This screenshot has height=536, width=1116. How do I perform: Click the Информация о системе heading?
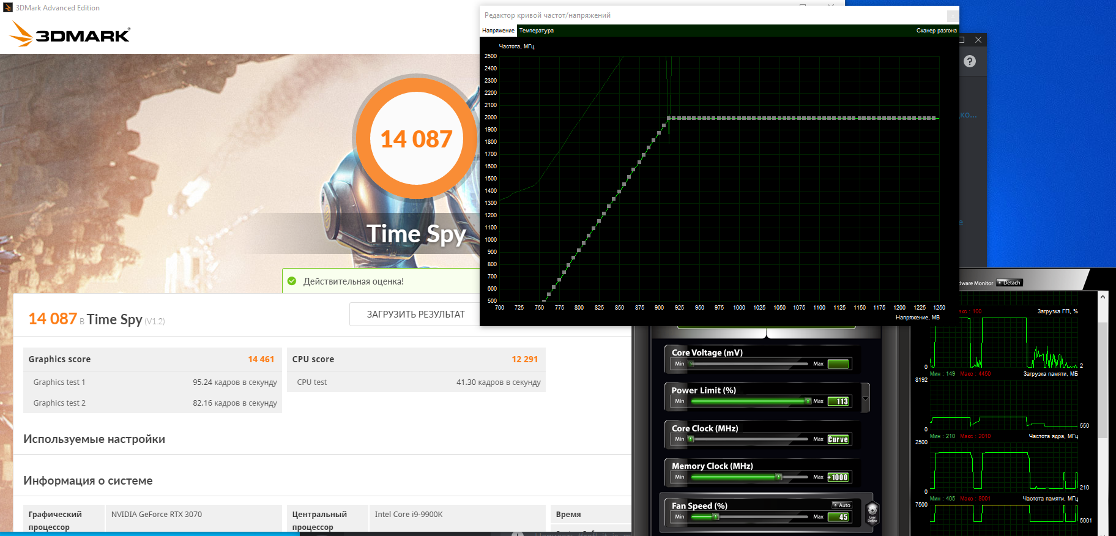[88, 481]
